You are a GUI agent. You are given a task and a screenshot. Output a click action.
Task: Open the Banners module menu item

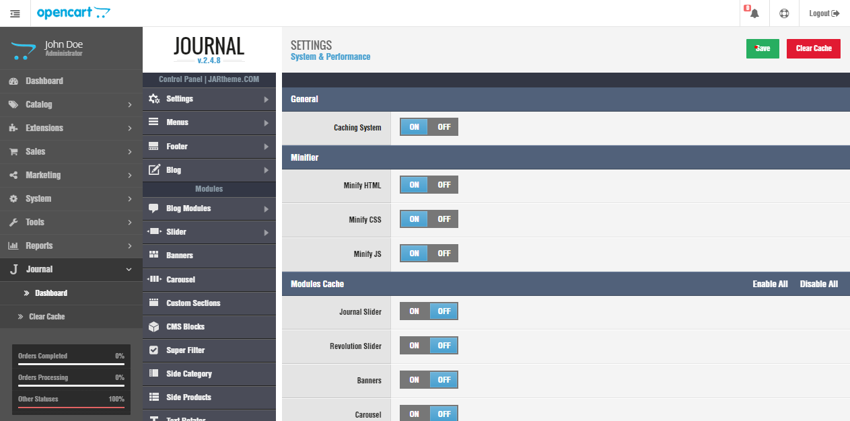click(209, 256)
